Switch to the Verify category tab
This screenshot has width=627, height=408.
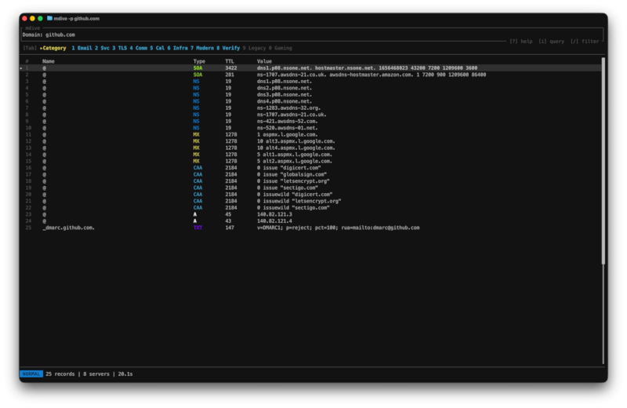[x=228, y=48]
